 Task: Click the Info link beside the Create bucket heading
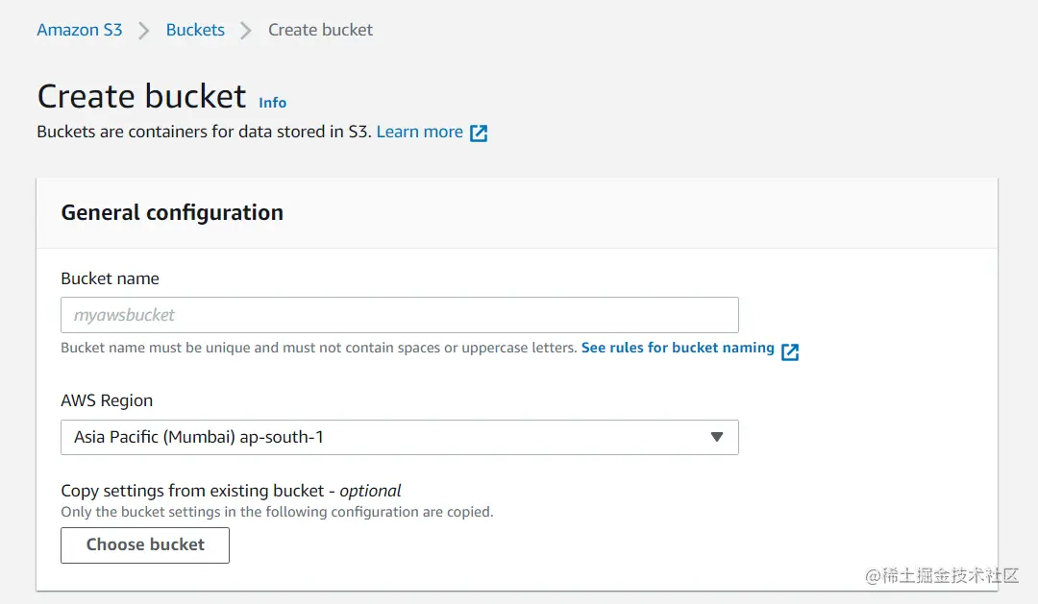coord(272,103)
